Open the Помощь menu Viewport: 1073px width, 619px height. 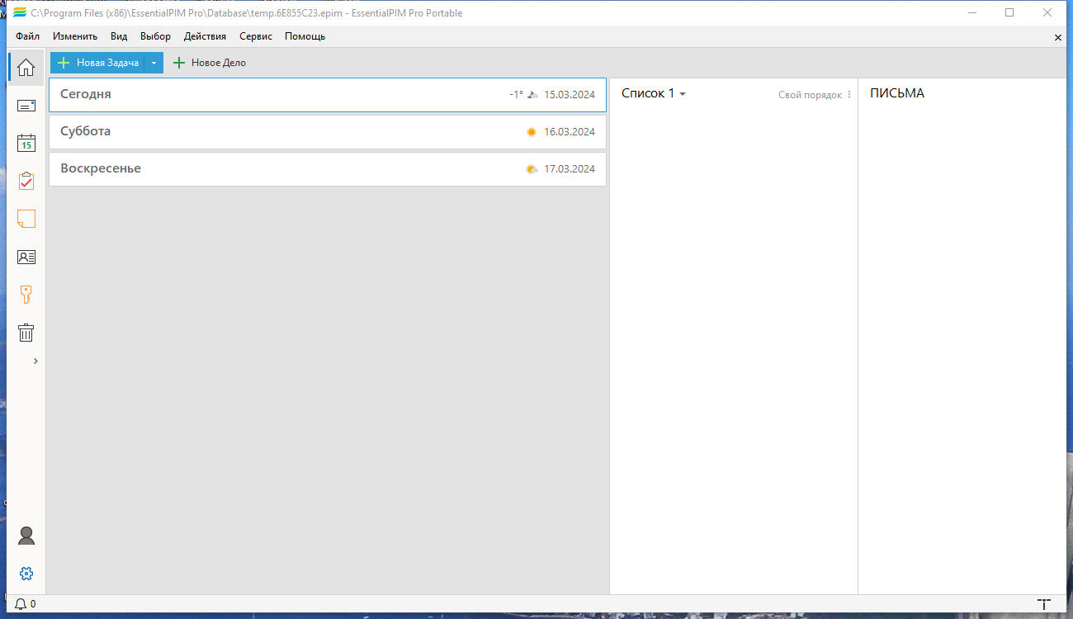coord(305,36)
